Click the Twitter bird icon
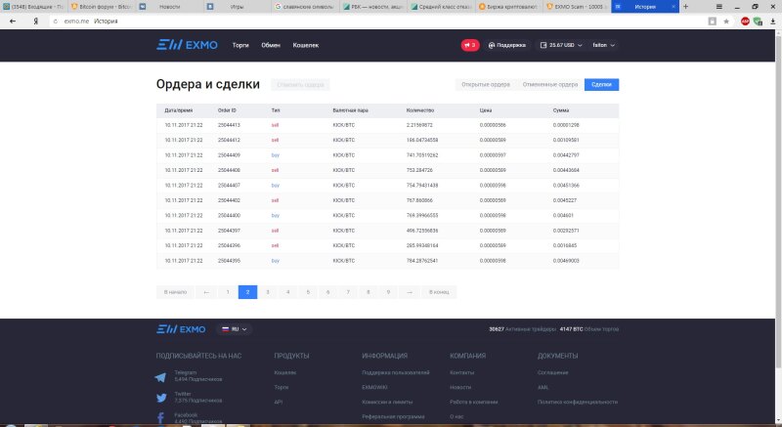The width and height of the screenshot is (782, 427). 161,397
